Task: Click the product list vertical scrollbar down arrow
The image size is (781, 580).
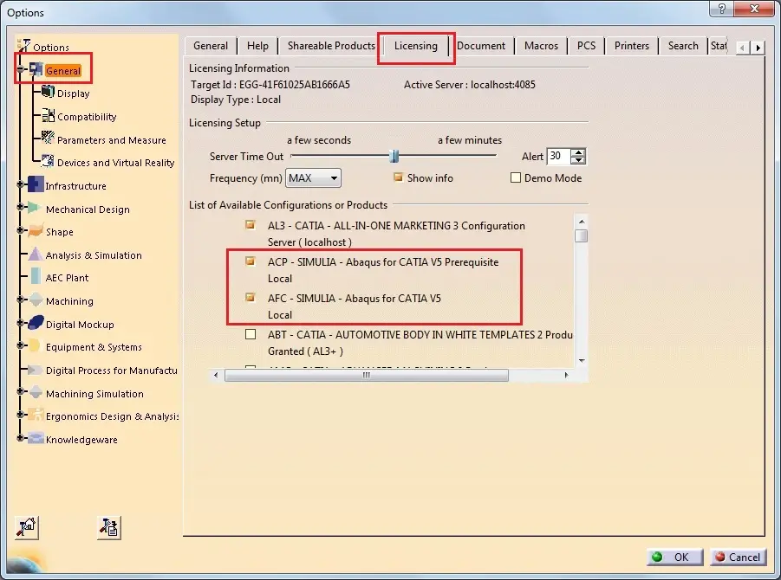Action: pos(582,361)
